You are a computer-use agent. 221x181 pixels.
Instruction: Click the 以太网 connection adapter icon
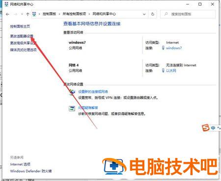(163, 71)
